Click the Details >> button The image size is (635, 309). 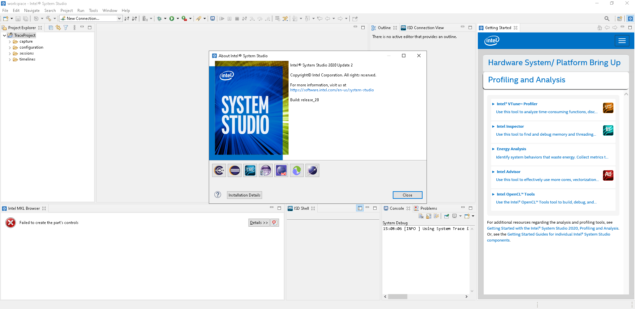pyautogui.click(x=259, y=223)
